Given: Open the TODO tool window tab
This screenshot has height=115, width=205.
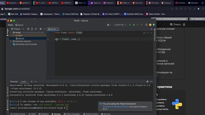Looking at the screenshot, I should (32, 114).
